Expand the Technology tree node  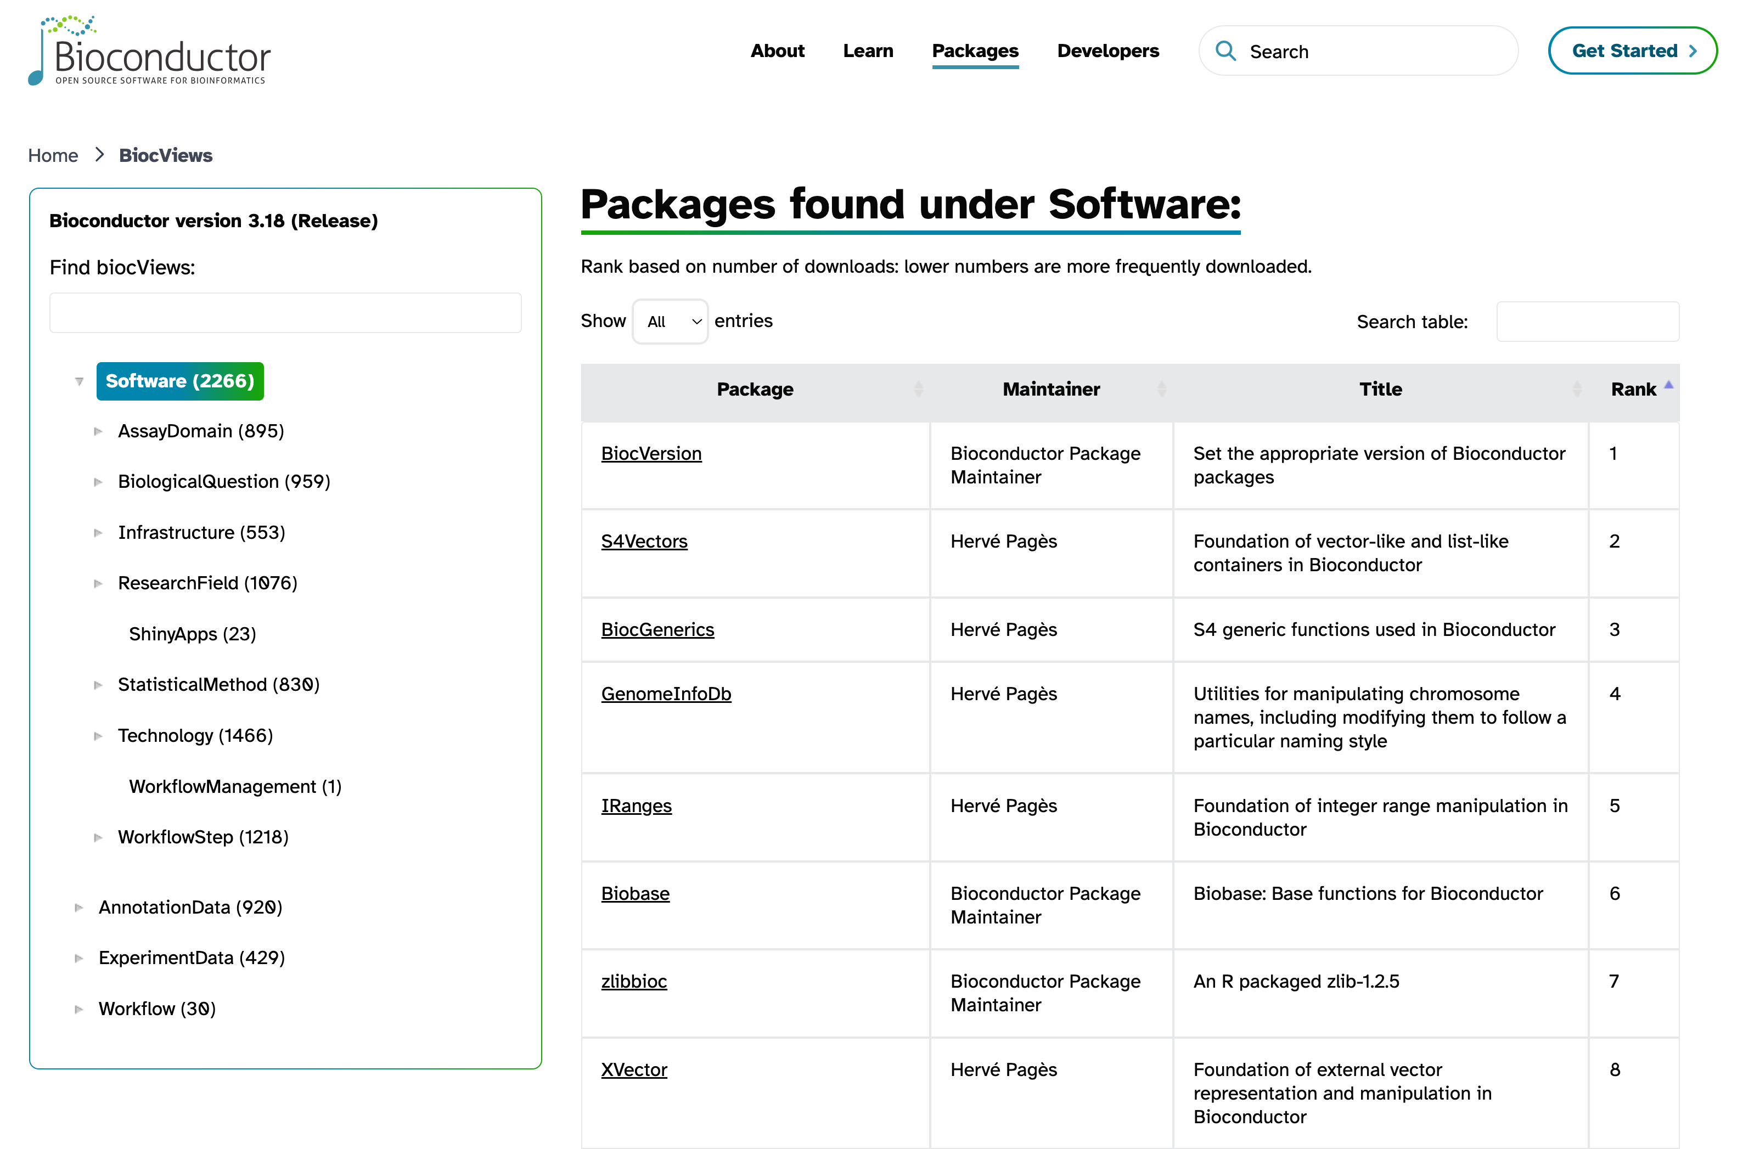(98, 736)
